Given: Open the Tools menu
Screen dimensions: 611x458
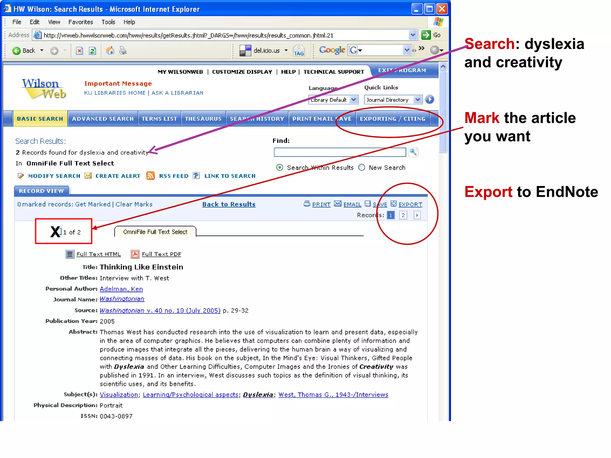Looking at the screenshot, I should 108,22.
